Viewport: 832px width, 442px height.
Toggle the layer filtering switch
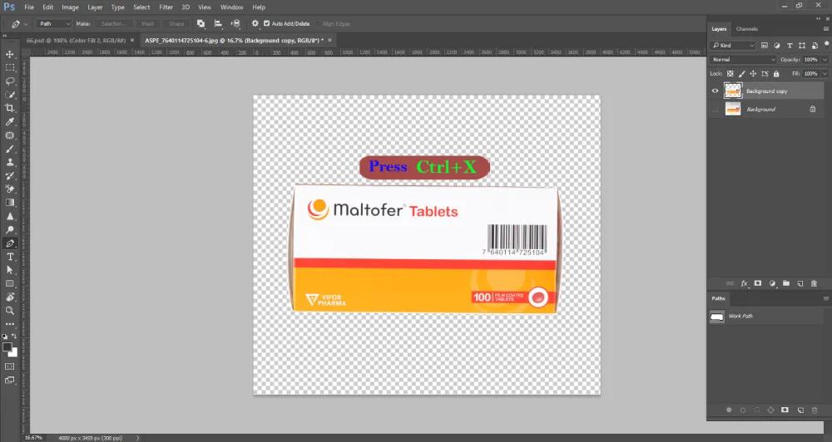(x=827, y=45)
